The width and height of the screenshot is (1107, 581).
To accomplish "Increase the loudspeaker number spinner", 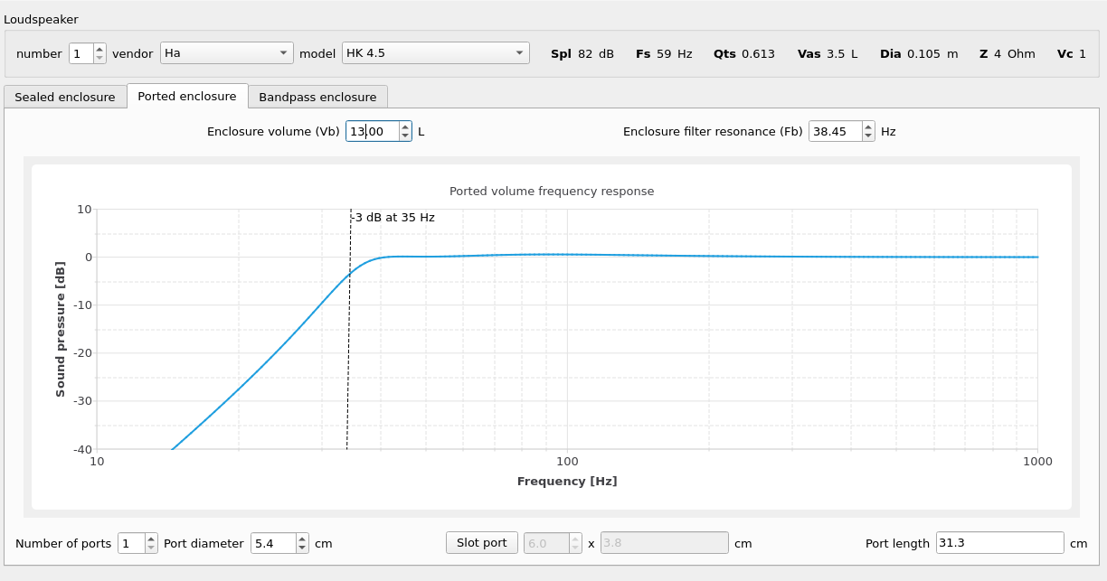I will (99, 49).
